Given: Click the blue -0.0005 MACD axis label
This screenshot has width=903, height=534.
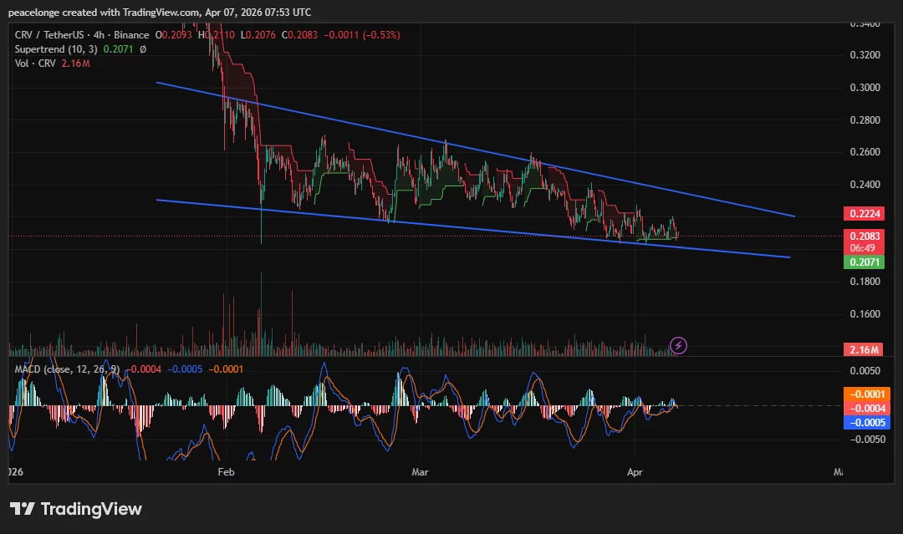Looking at the screenshot, I should [869, 423].
